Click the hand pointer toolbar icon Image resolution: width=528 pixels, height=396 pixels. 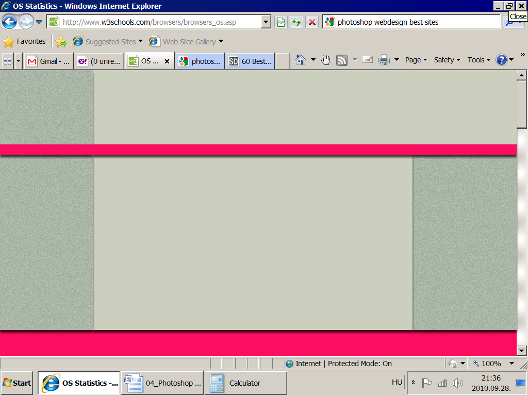pyautogui.click(x=326, y=60)
